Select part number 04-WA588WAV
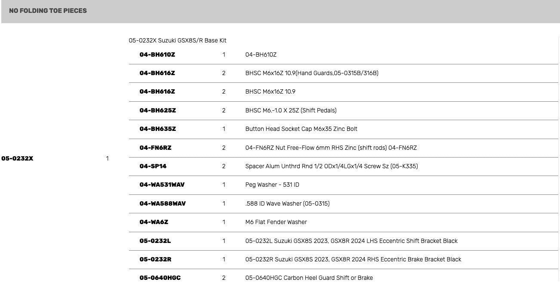 [162, 203]
